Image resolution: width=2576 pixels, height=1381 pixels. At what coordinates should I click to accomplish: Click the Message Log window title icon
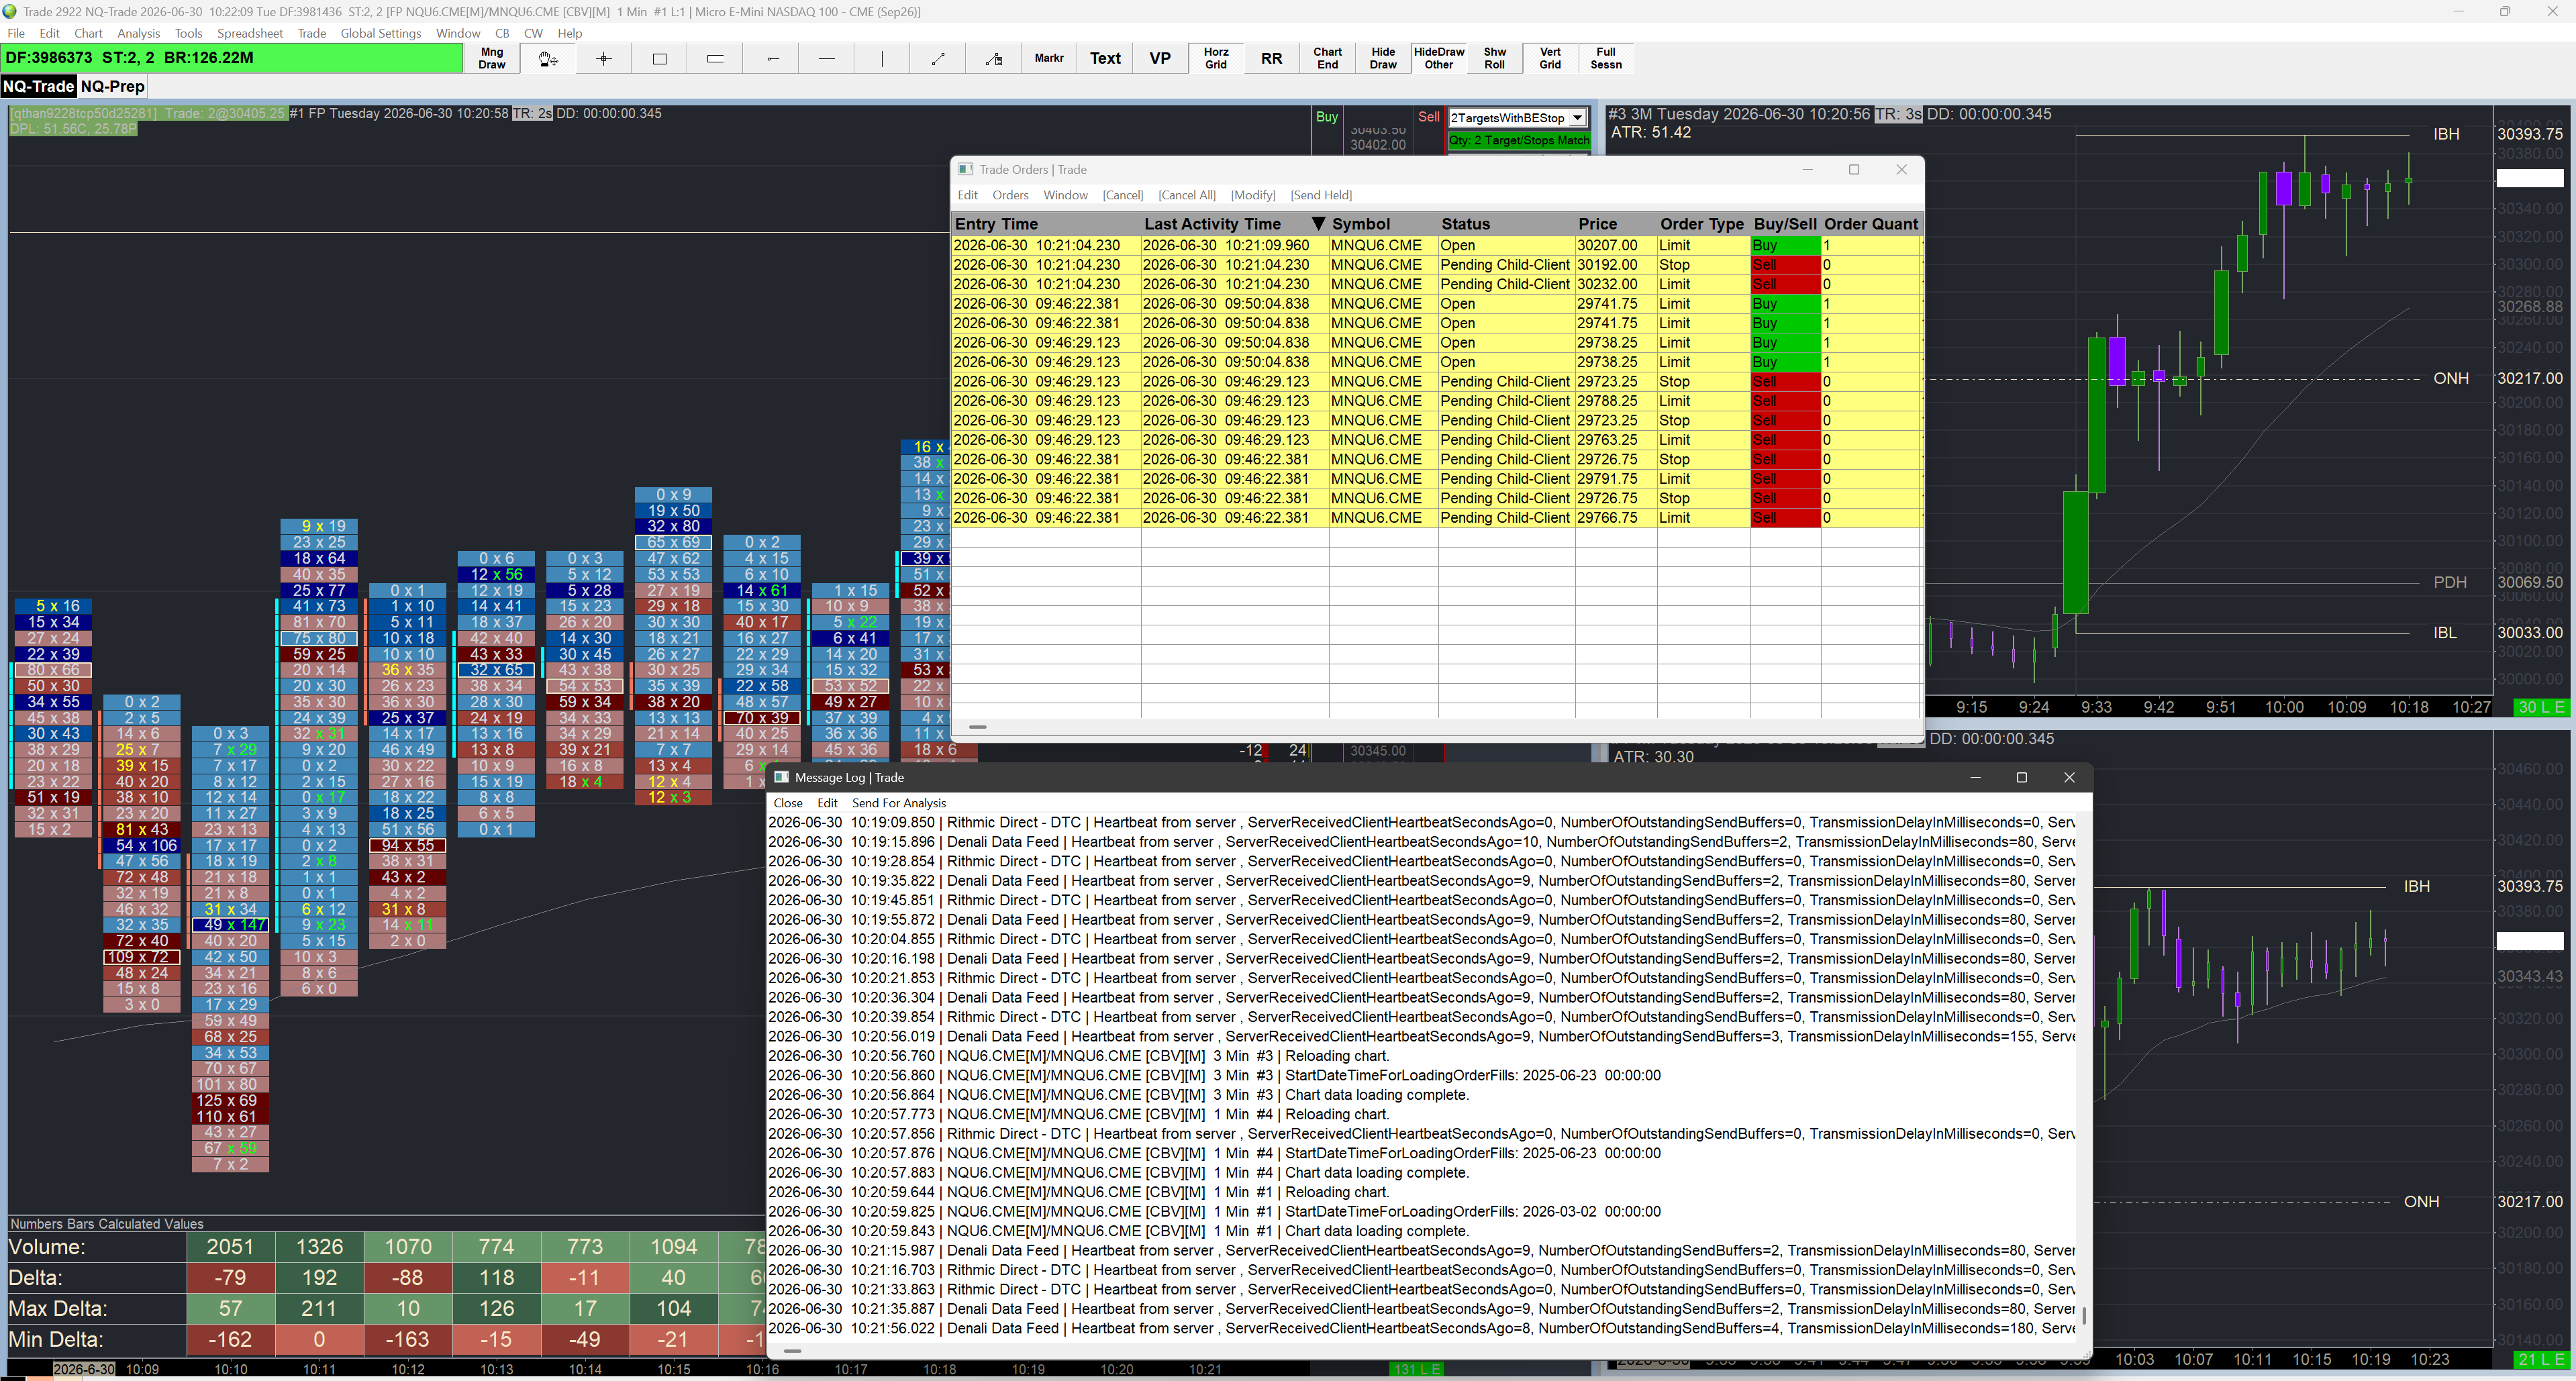tap(781, 777)
